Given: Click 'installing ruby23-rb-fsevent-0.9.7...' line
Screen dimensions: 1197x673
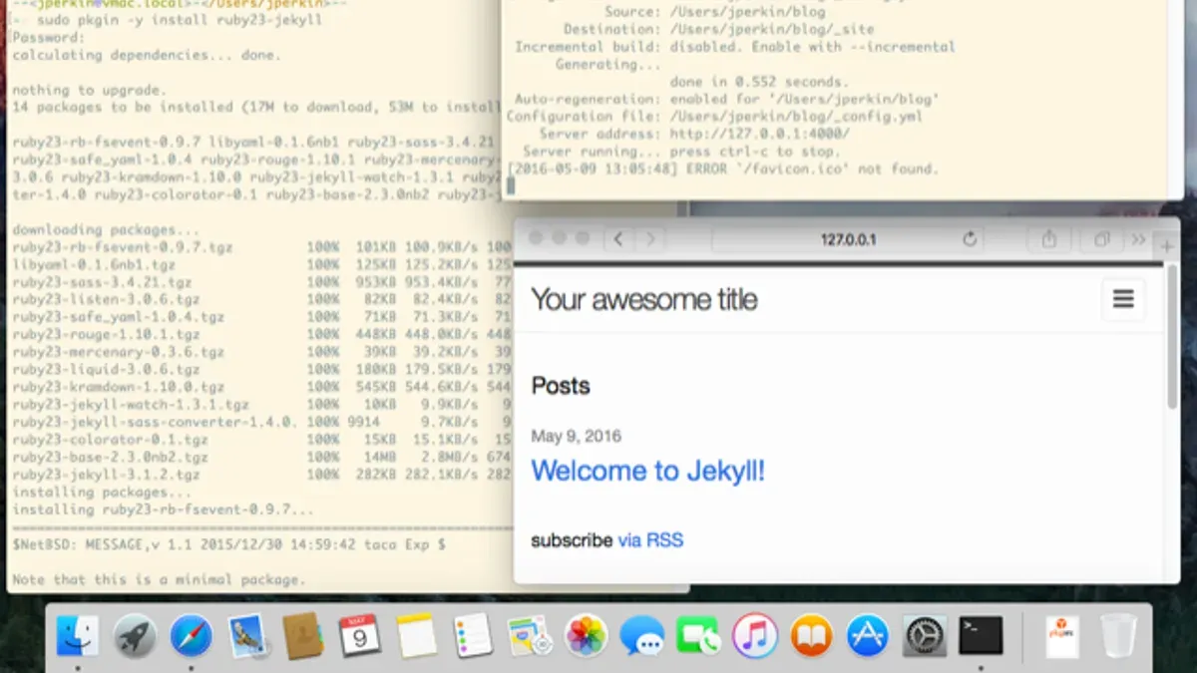Looking at the screenshot, I should (x=163, y=509).
